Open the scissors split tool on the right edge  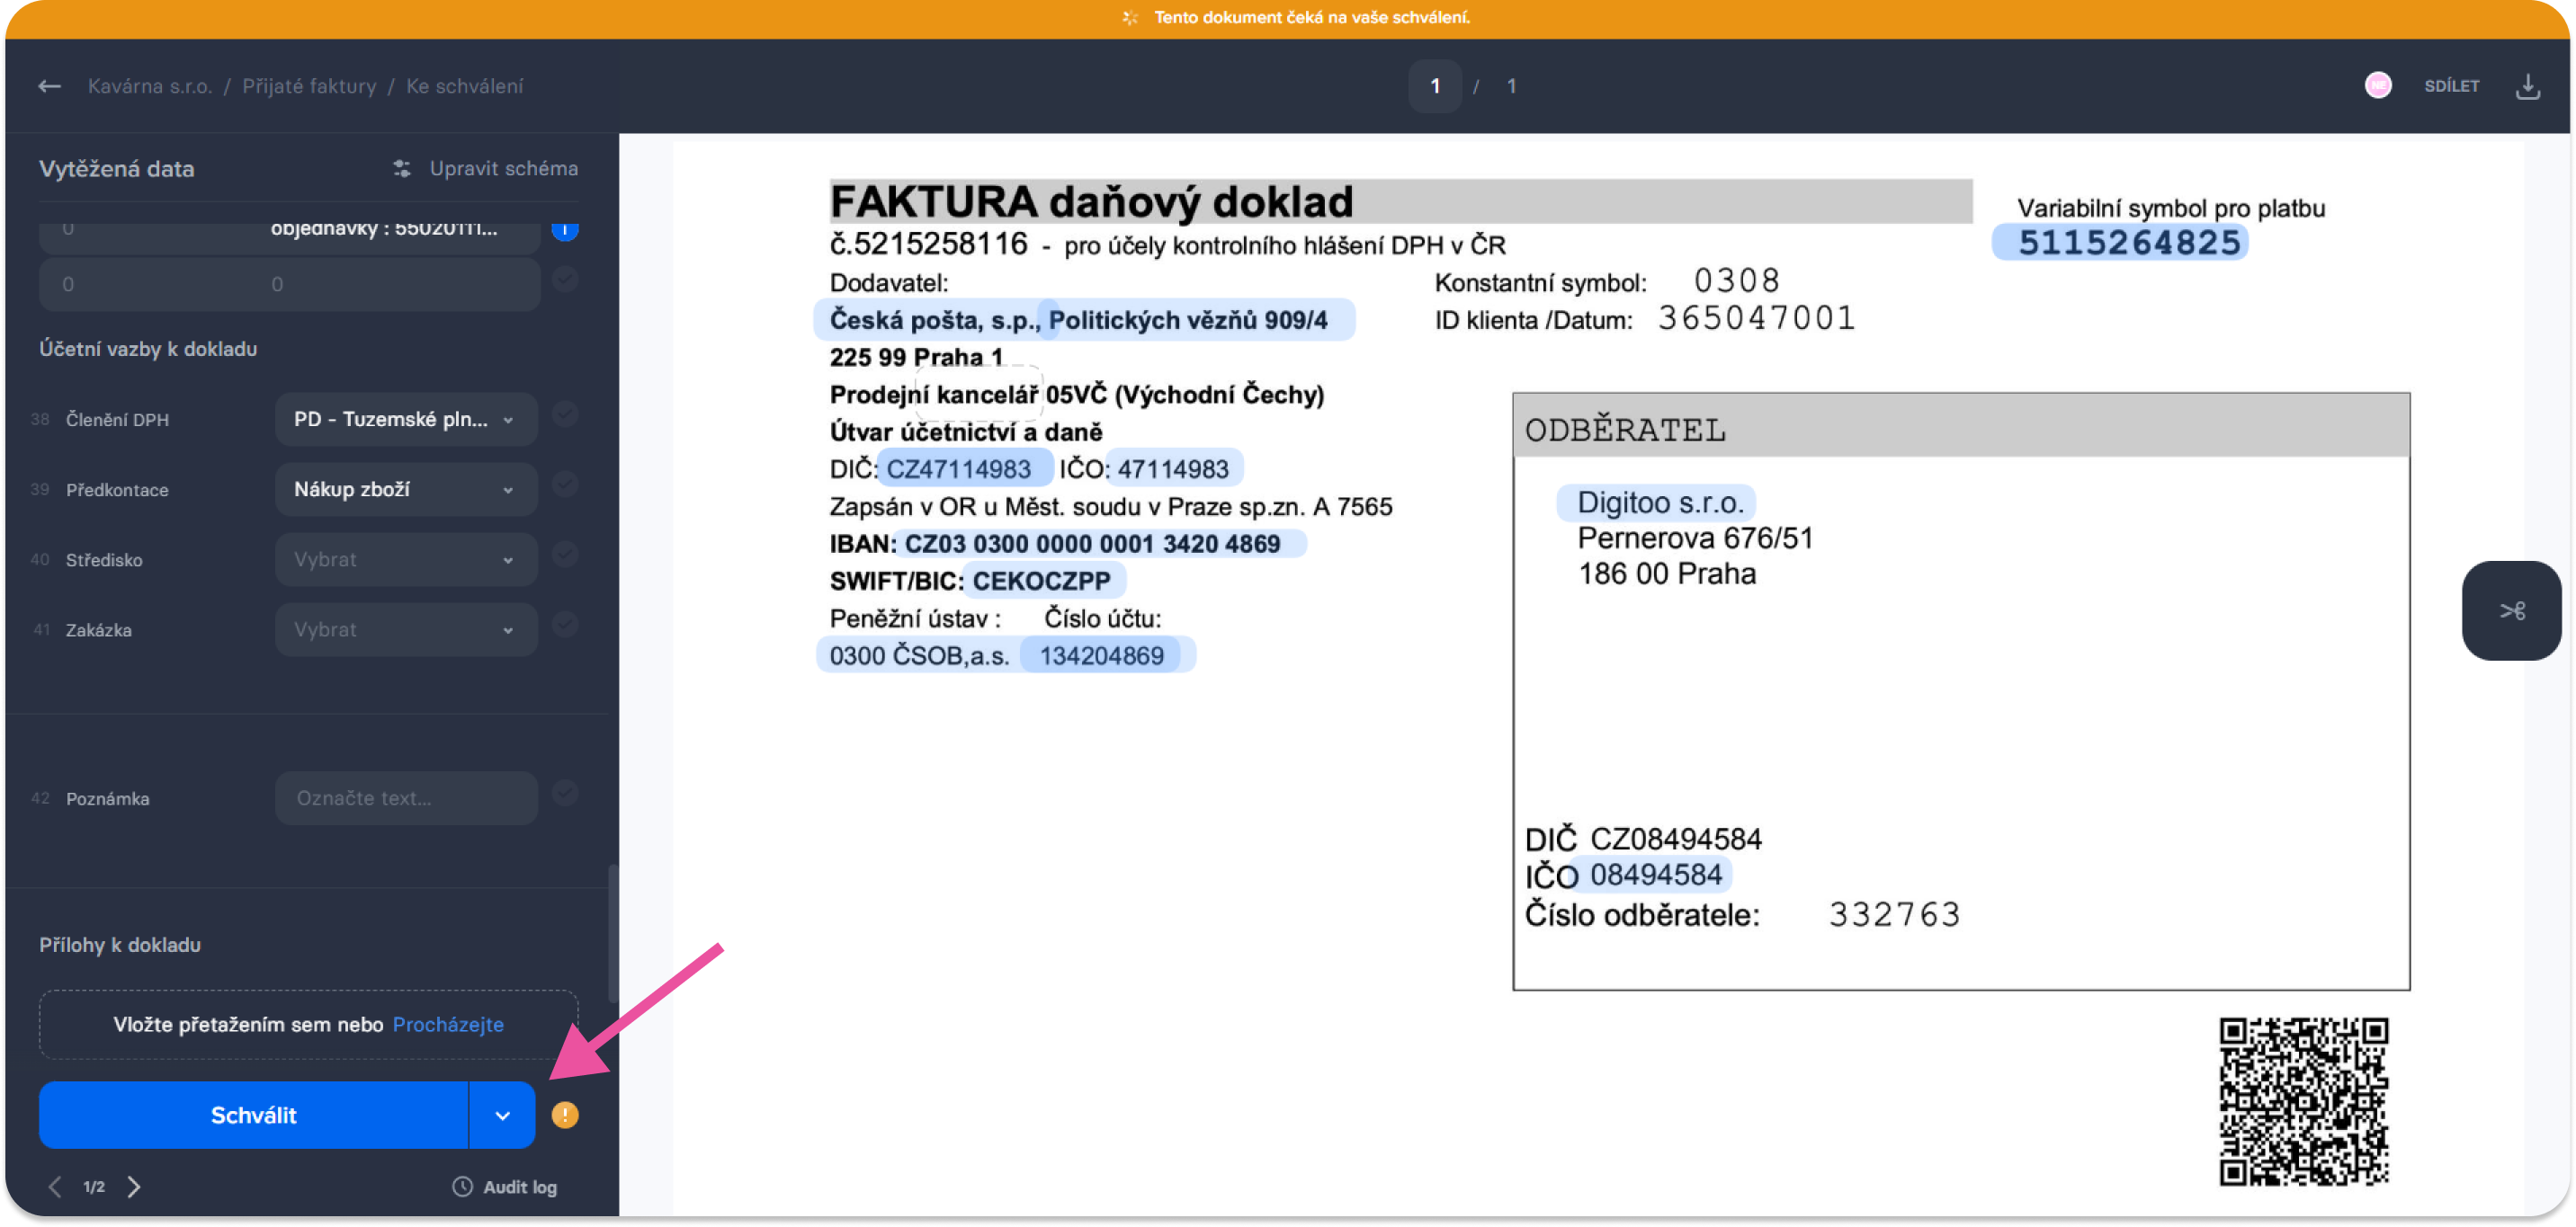[x=2512, y=610]
